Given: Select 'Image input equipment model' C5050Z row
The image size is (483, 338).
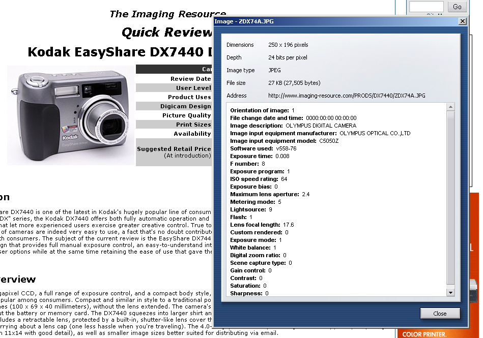Looking at the screenshot, I should pyautogui.click(x=285, y=141).
